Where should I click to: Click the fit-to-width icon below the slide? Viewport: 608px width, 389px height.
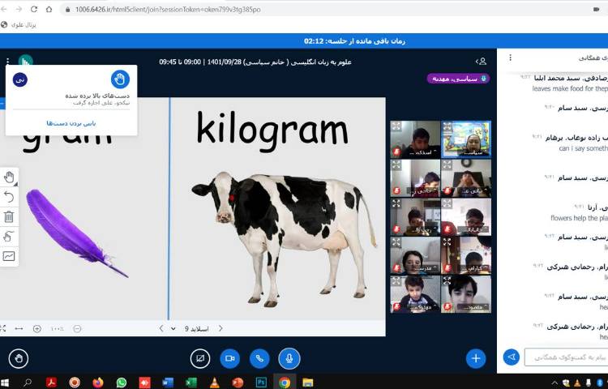click(x=19, y=328)
